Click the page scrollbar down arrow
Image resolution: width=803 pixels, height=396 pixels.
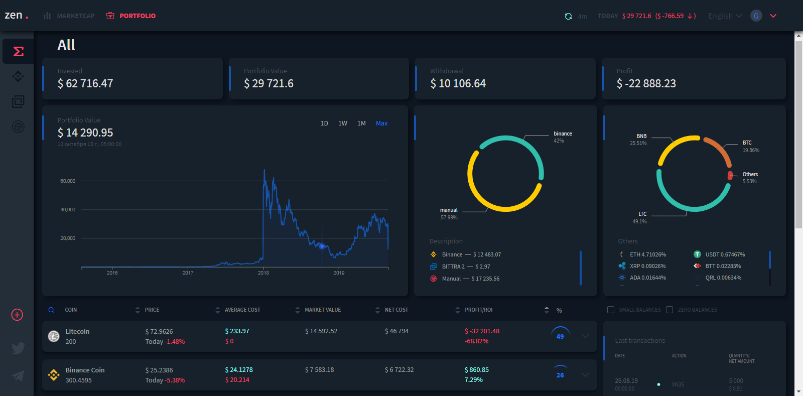798,391
